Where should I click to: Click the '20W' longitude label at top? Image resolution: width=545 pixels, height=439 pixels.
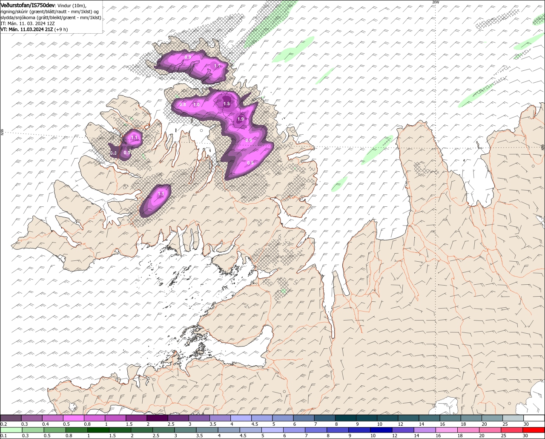pyautogui.click(x=435, y=2)
